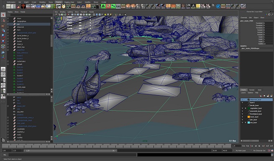This screenshot has height=161, width=274.
Task: Toggle visibility V of seaweeds_layer
Action: click(242, 111)
